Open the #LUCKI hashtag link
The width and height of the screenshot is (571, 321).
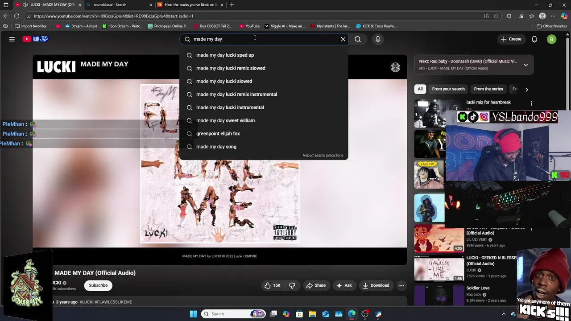pos(87,302)
